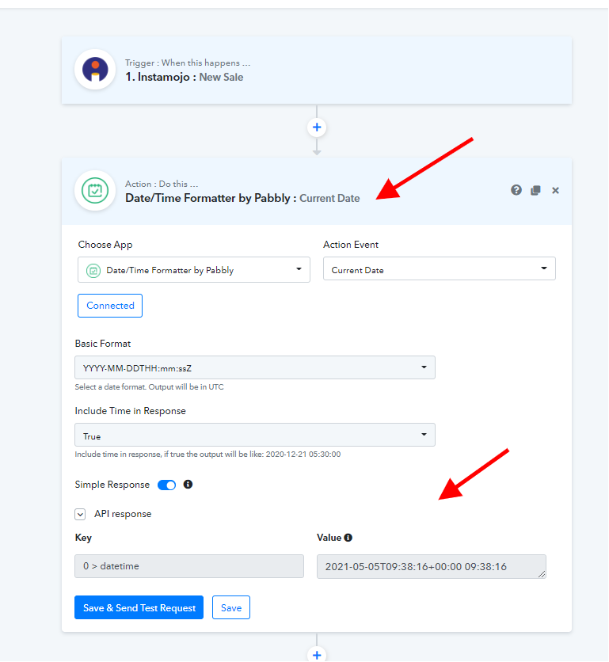Click the info icon next to Value
The width and height of the screenshot is (609, 662).
point(348,538)
